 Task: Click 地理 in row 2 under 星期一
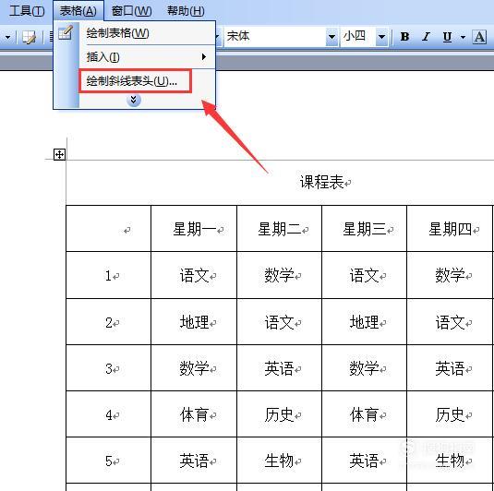(194, 322)
